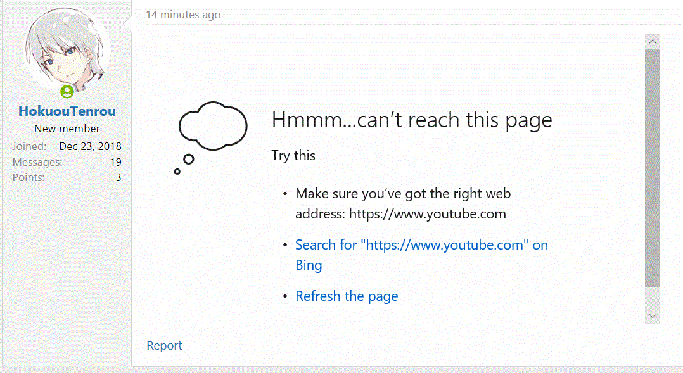Click the Points value of 3
The image size is (683, 373).
pos(118,177)
